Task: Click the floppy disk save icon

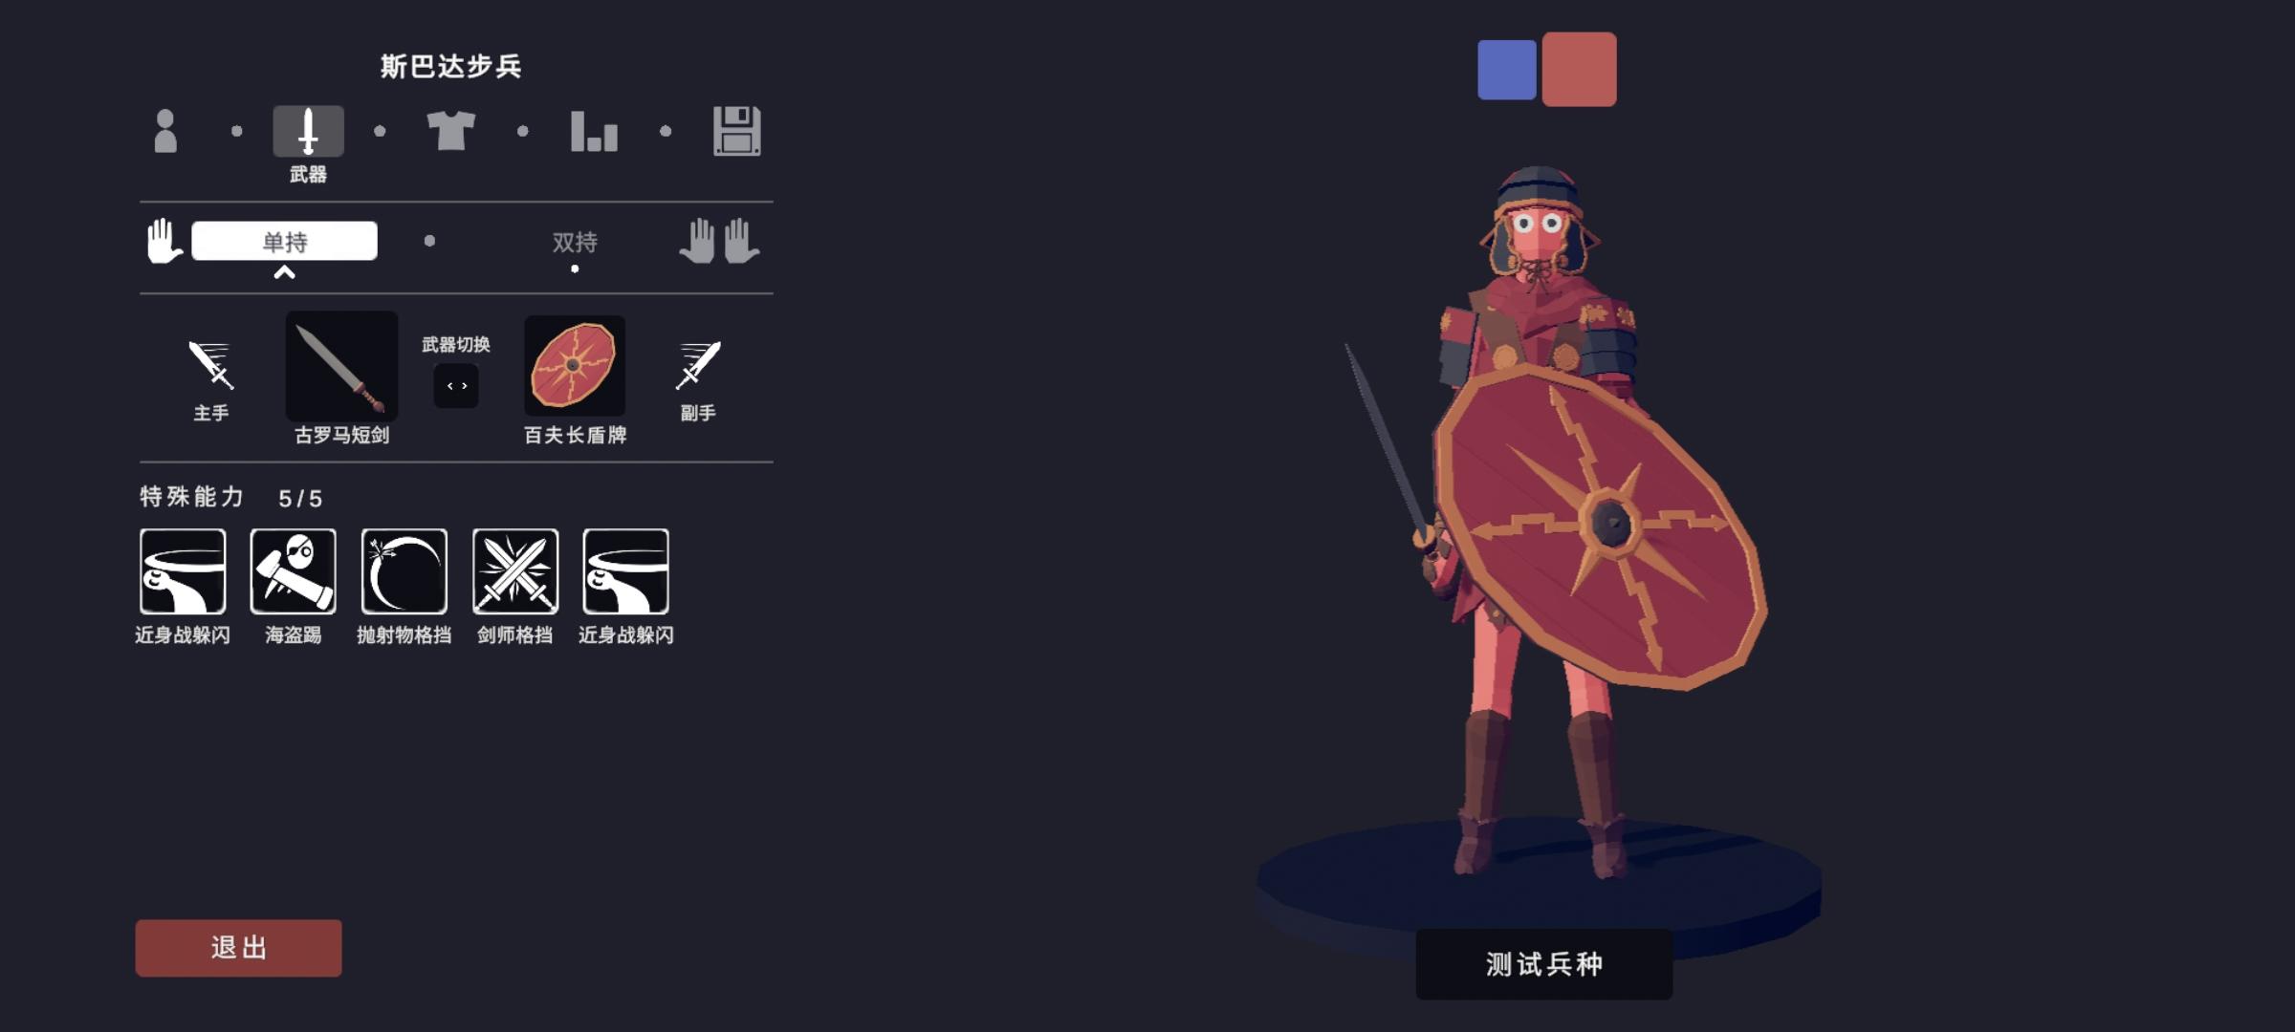Action: [737, 131]
